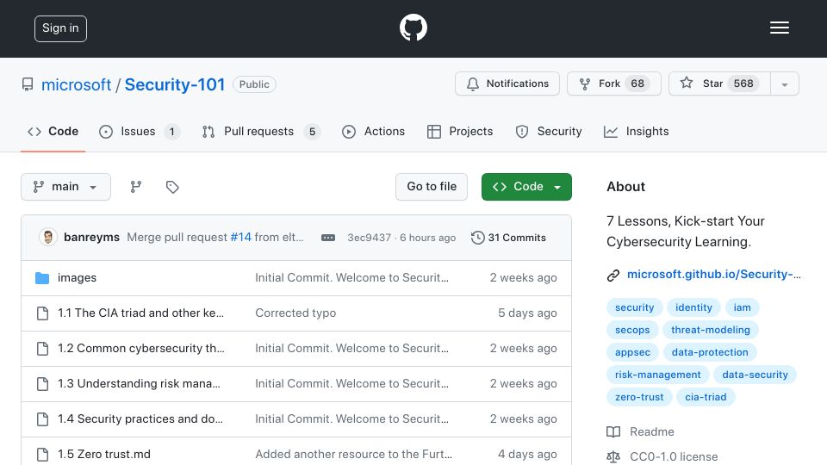Click the GitHub Octocat logo
Viewport: 827px width, 465px height.
pyautogui.click(x=413, y=28)
